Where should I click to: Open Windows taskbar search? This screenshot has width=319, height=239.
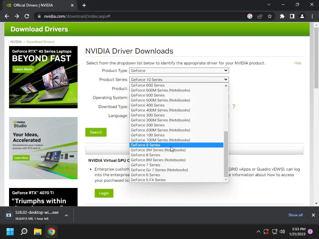24,232
